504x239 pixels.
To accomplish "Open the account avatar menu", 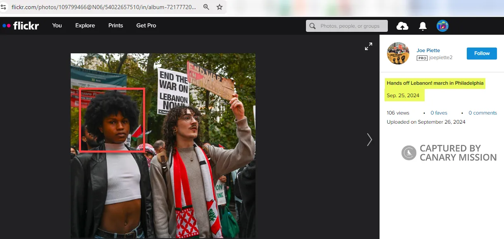I will point(442,26).
